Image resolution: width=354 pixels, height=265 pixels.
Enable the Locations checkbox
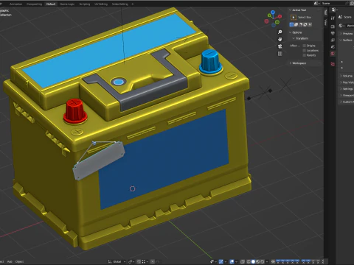[305, 51]
